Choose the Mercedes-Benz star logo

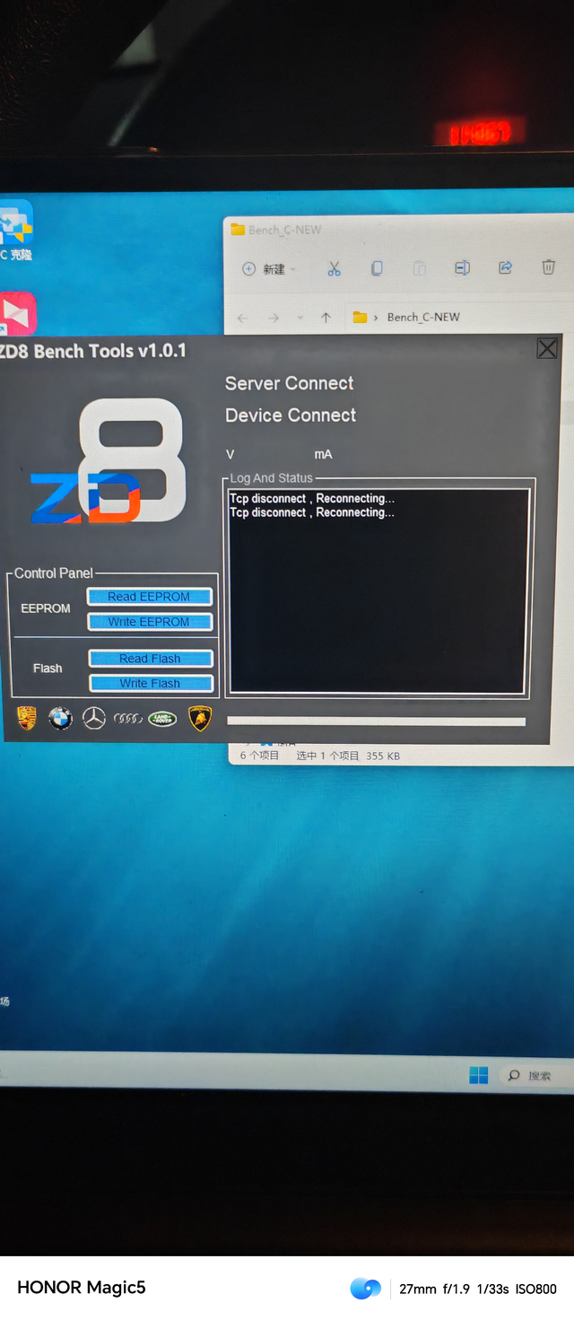94,718
